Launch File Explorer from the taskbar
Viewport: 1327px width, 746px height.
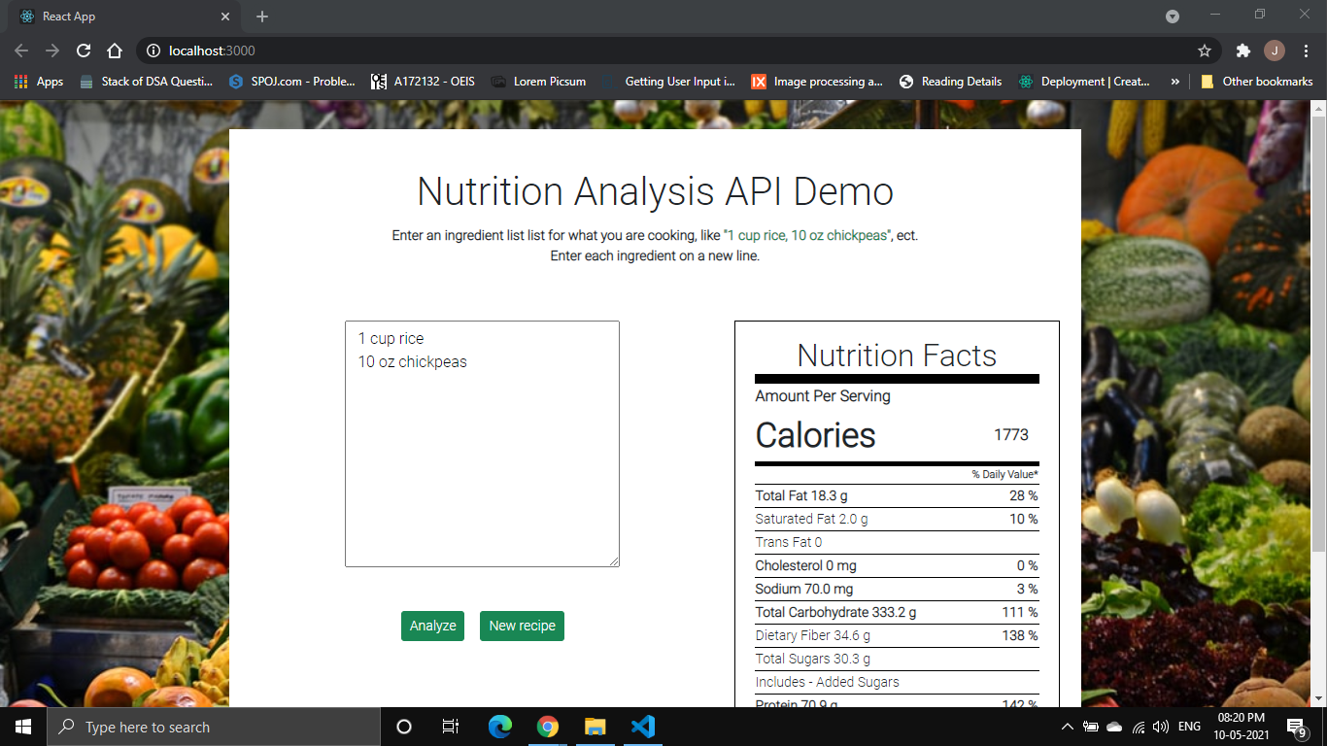pyautogui.click(x=595, y=726)
